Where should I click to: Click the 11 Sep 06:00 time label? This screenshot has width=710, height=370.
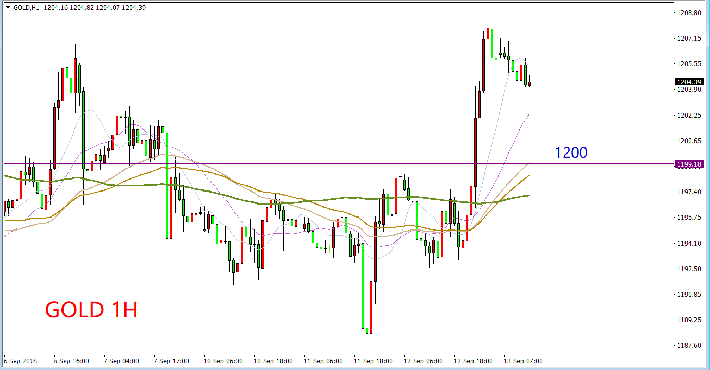point(323,361)
